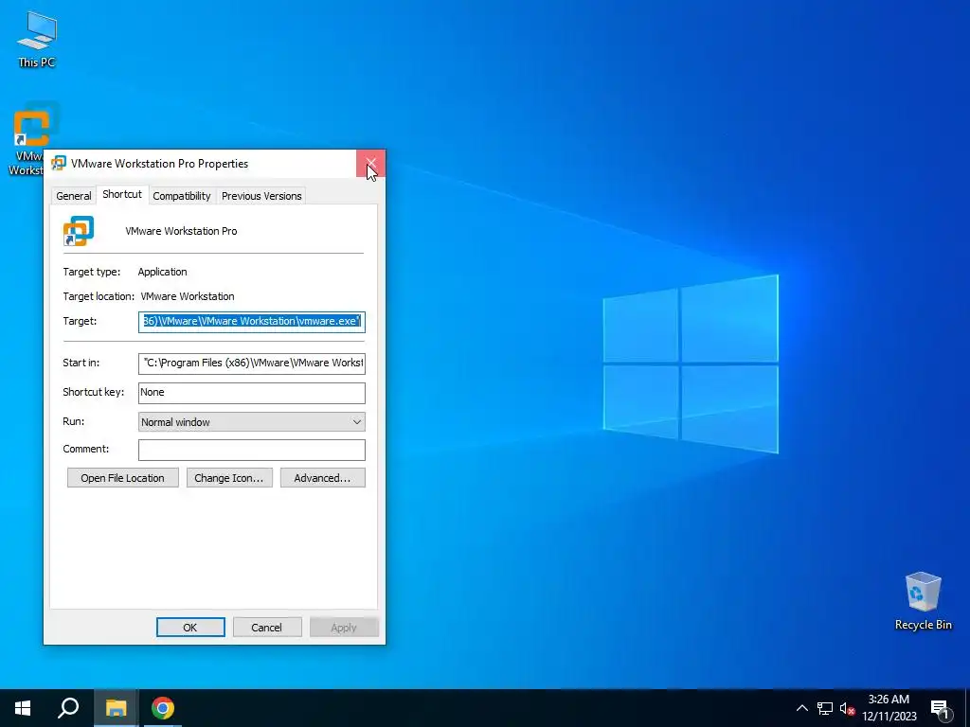The width and height of the screenshot is (970, 727).
Task: Click the VMware icon in the Properties title bar
Action: [59, 163]
